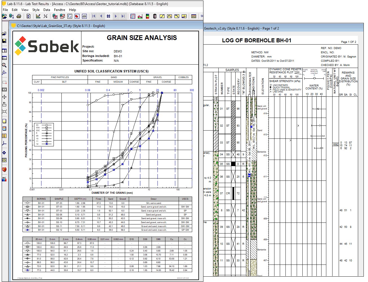Click the Help menu
Image resolution: width=368 pixels, height=282 pixels.
(x=72, y=10)
